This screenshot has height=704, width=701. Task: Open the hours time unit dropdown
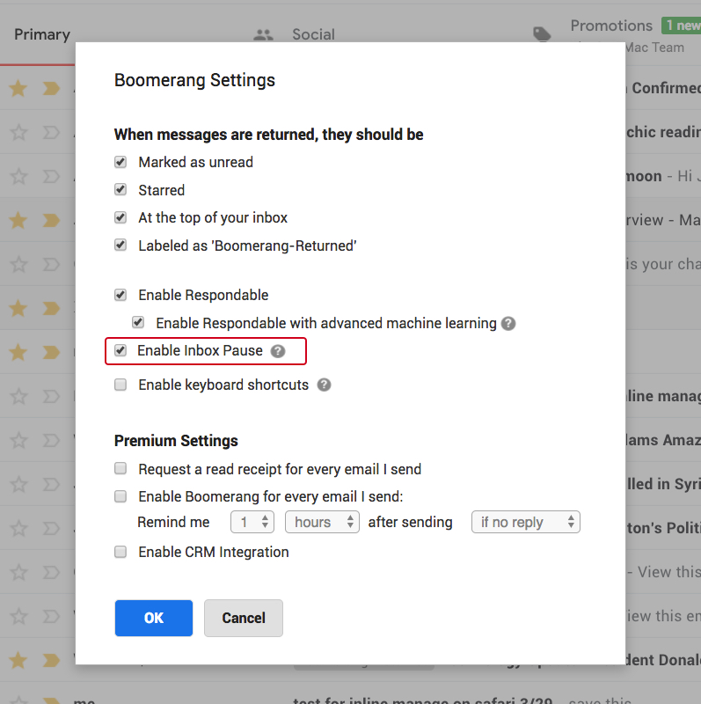coord(322,522)
